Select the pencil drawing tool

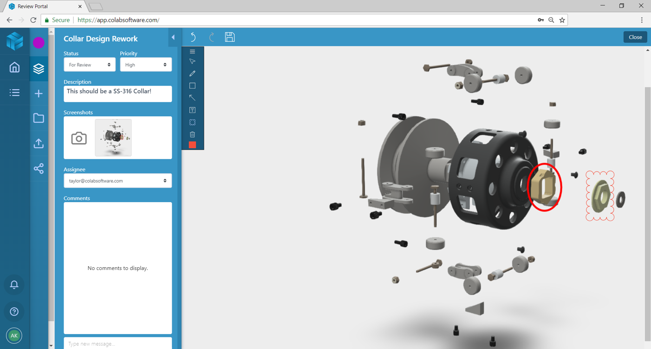tap(192, 73)
